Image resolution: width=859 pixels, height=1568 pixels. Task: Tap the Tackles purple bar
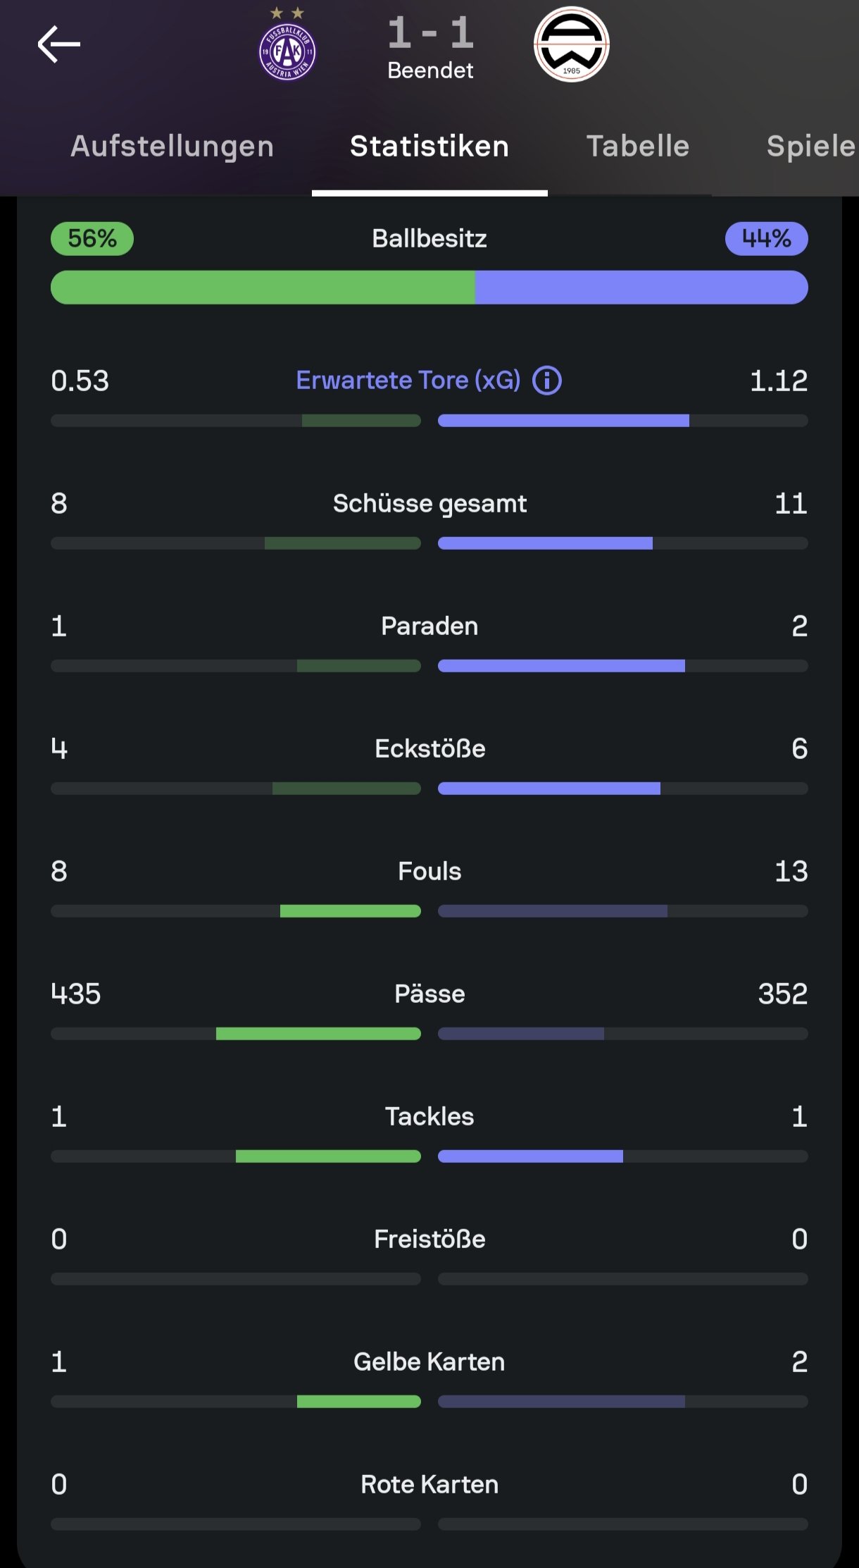click(x=530, y=1156)
